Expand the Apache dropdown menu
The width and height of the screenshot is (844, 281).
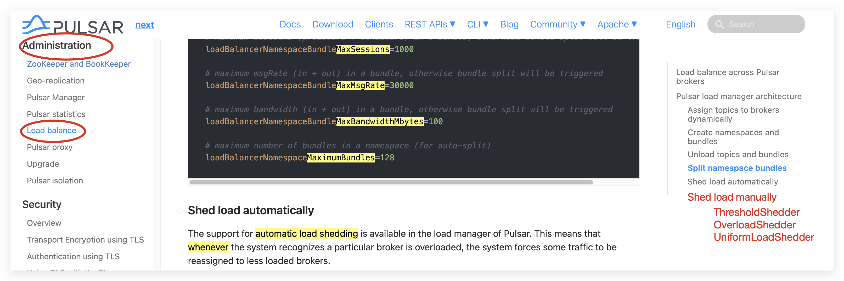pyautogui.click(x=617, y=24)
